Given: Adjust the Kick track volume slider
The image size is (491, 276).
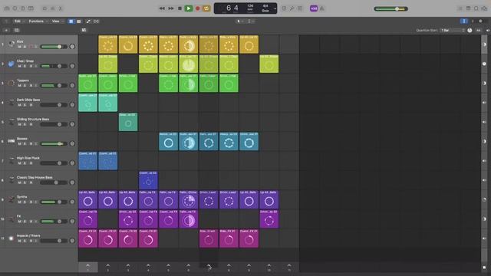Looking at the screenshot, I should coord(54,47).
